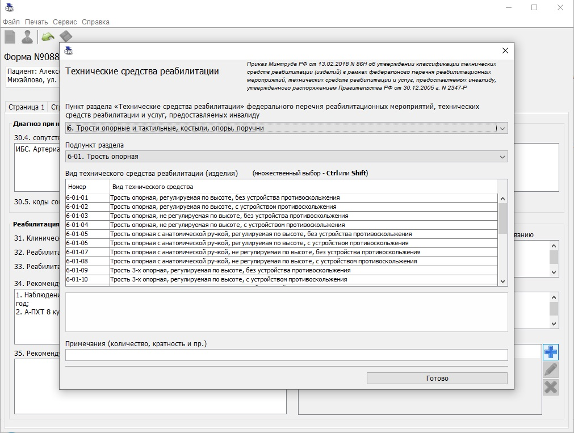Close the Технические средства реабилитации dialog

tap(505, 51)
